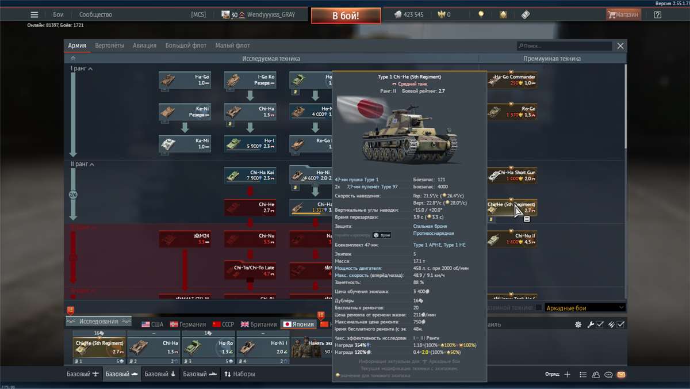The width and height of the screenshot is (690, 389).
Task: Click the Golden Eagles balance icon
Action: (x=442, y=14)
